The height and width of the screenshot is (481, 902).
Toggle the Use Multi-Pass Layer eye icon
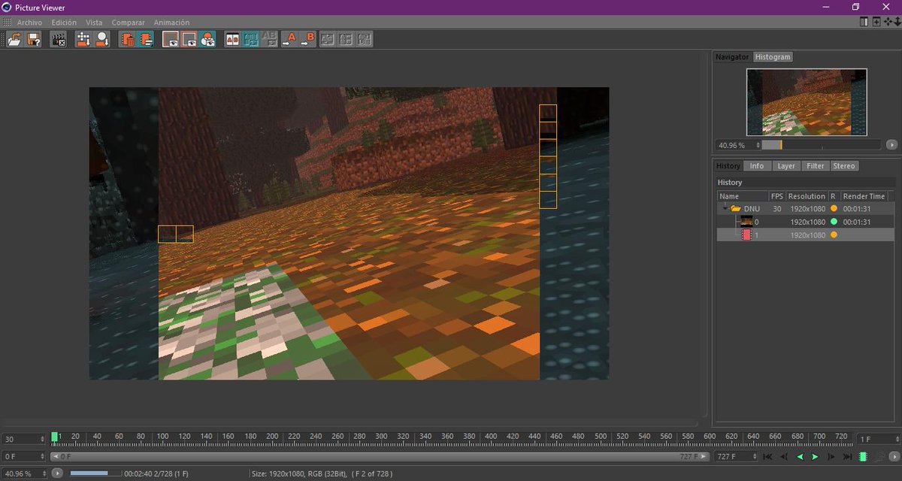coord(189,39)
